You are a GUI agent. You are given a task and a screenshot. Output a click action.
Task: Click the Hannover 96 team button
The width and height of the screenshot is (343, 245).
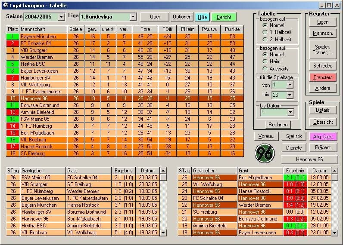coord(309,159)
